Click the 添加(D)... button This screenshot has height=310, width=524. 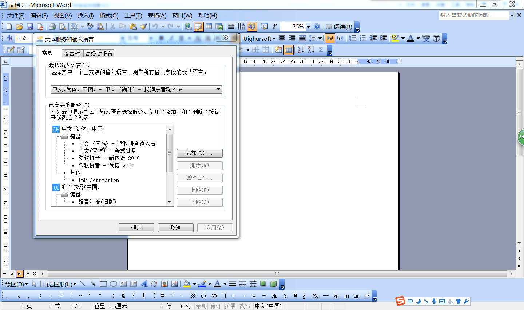(x=199, y=153)
